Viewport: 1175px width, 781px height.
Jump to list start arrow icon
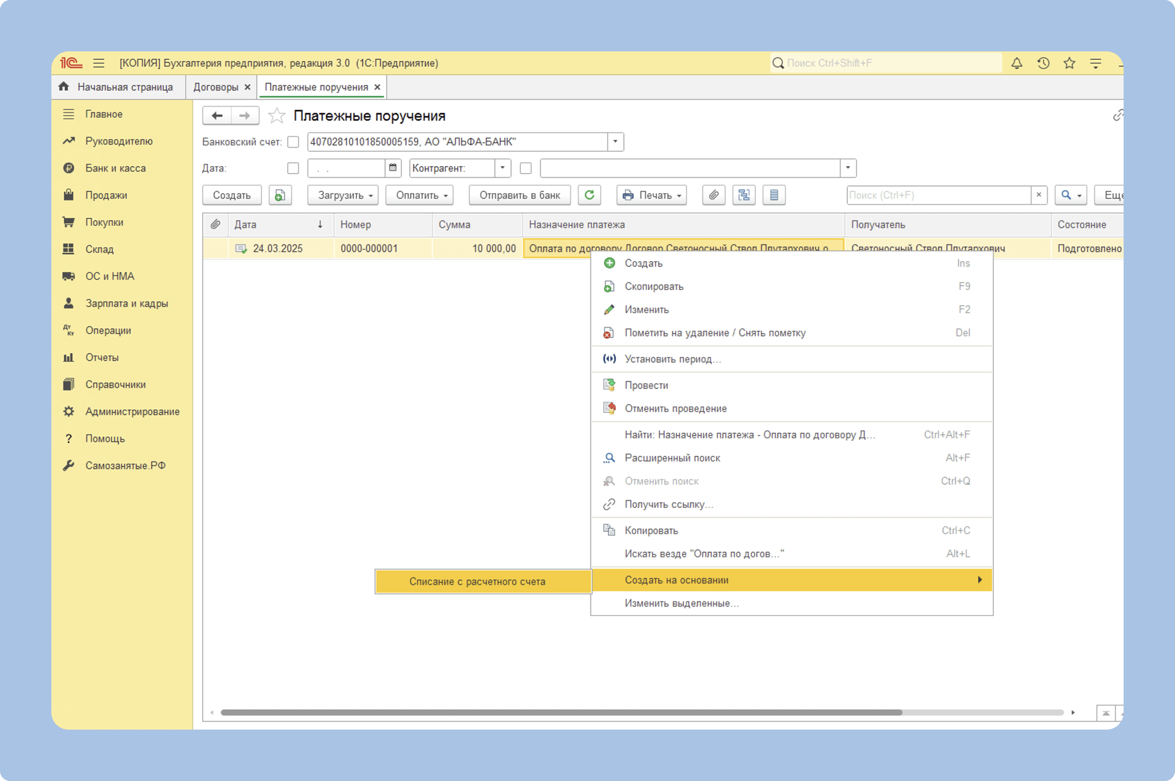(x=1106, y=713)
